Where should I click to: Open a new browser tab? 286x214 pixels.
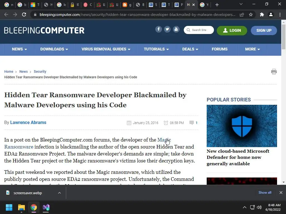click(217, 5)
